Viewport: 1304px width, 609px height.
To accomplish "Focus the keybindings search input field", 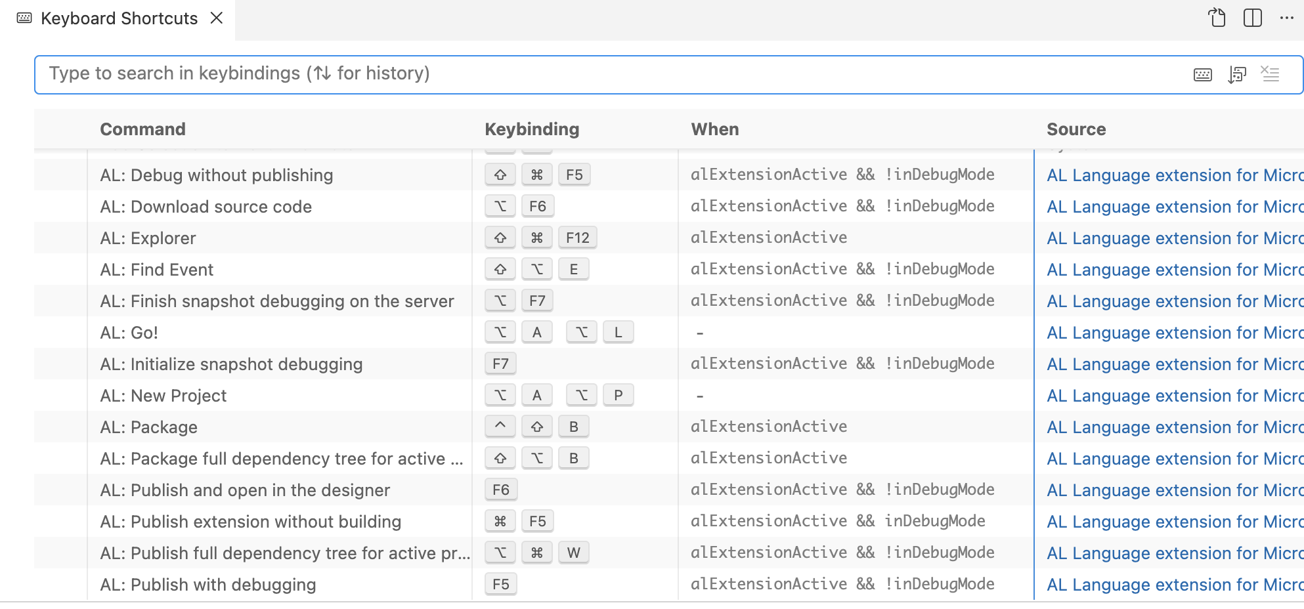I will coord(591,74).
